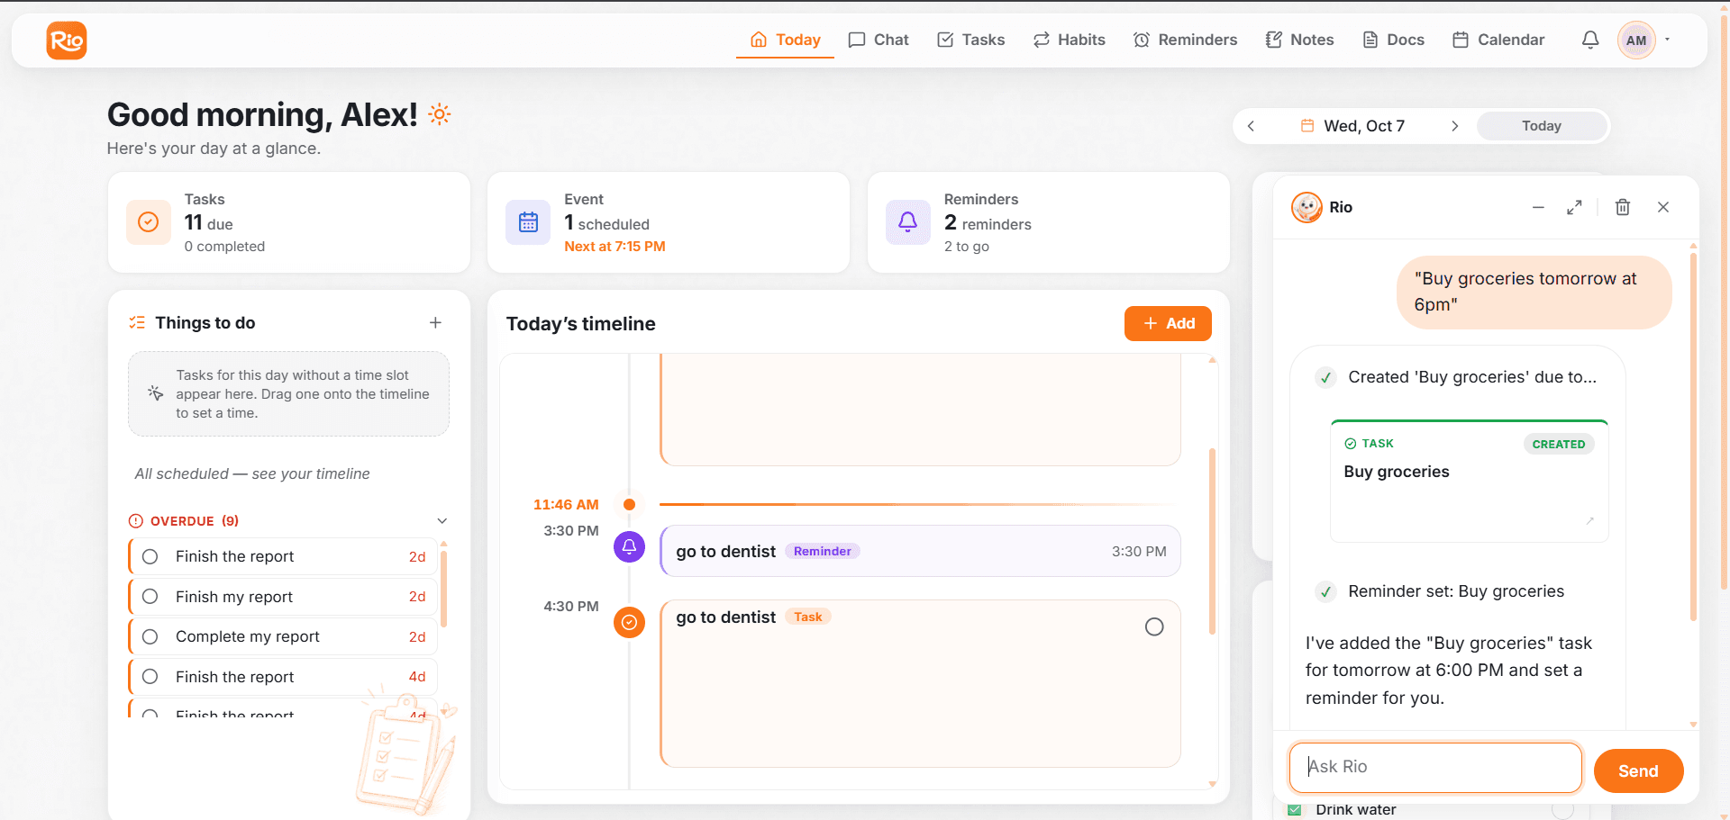
Task: Open the Notes tab
Action: (1299, 40)
